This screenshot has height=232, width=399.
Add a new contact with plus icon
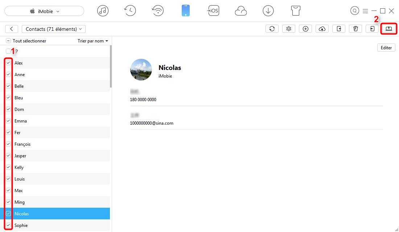click(305, 29)
